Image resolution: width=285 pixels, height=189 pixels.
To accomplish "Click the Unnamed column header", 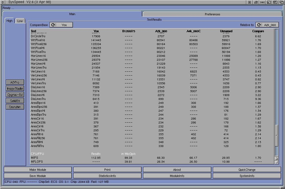I will pos(226,31).
